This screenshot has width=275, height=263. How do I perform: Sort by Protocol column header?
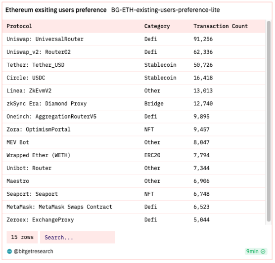click(x=19, y=26)
